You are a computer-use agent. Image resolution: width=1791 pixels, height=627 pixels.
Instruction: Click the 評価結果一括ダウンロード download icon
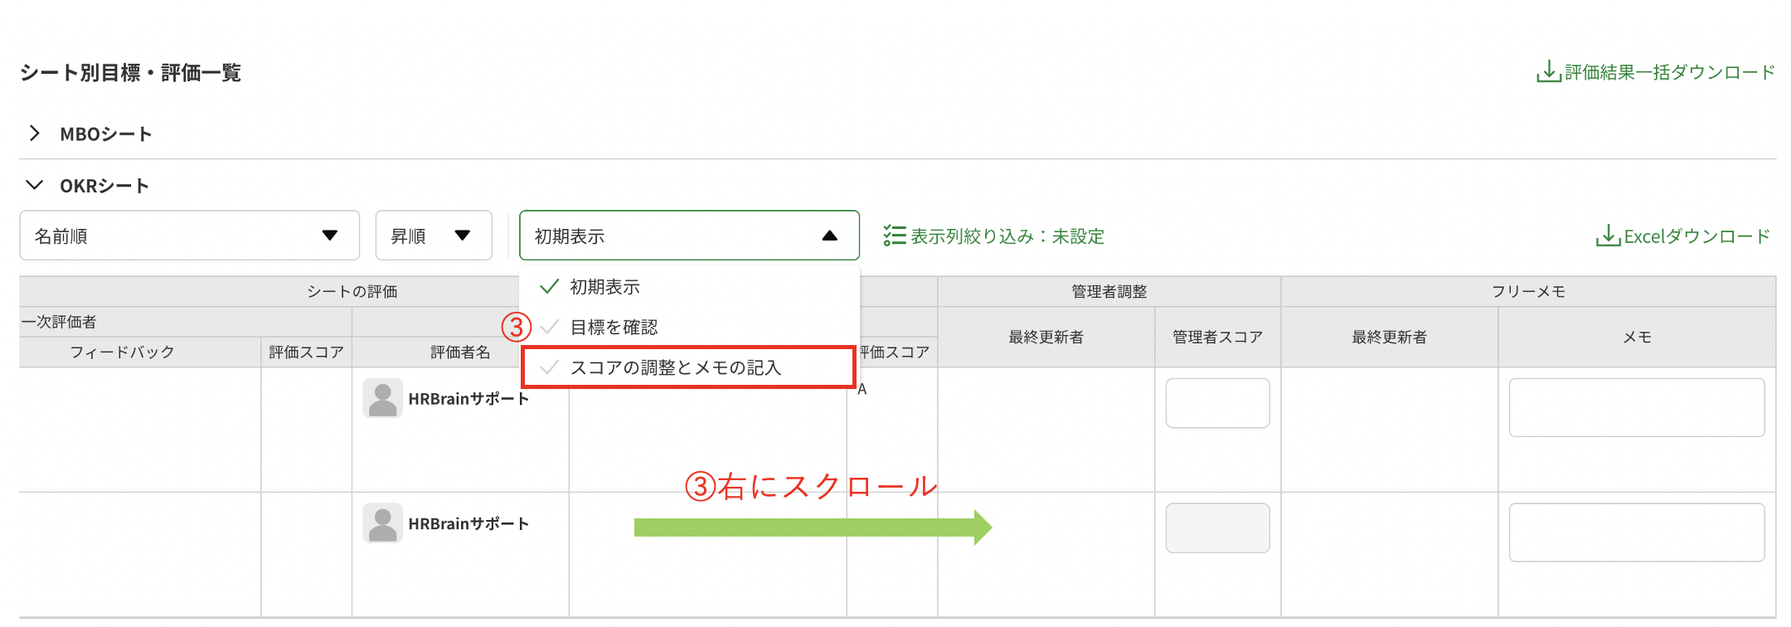coord(1547,72)
